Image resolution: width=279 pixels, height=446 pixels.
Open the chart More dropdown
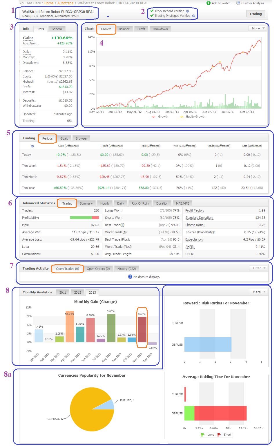click(257, 28)
